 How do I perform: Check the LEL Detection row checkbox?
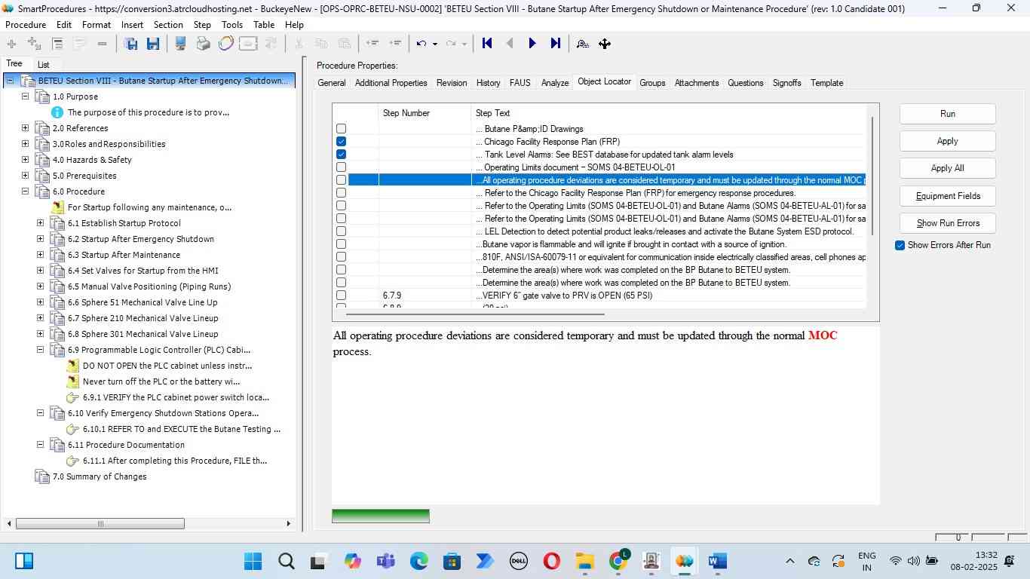coord(342,231)
